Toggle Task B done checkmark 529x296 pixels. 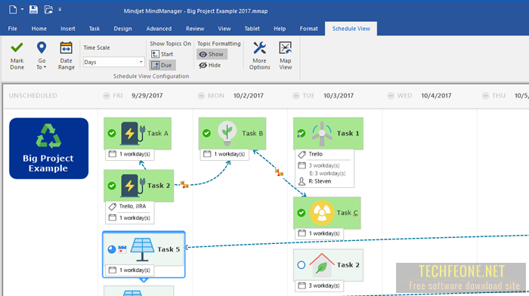[x=206, y=134]
